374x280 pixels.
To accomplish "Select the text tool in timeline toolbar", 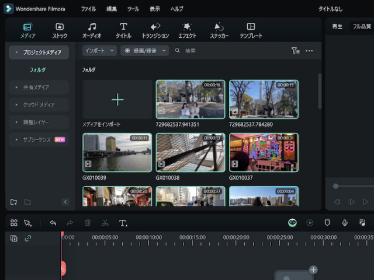I will 123,223.
